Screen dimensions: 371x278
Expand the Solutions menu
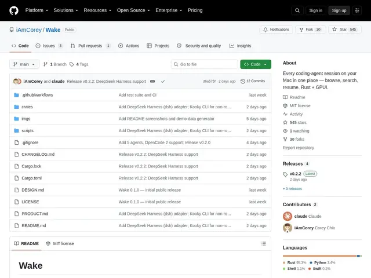(66, 10)
